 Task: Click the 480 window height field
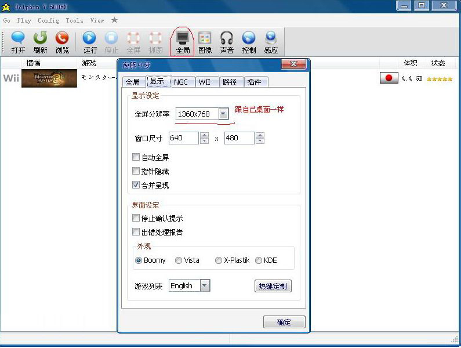pyautogui.click(x=239, y=138)
